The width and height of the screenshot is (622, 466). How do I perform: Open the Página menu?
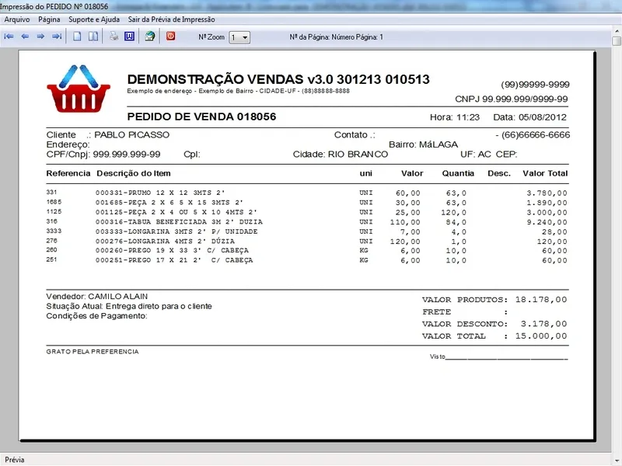(x=49, y=19)
